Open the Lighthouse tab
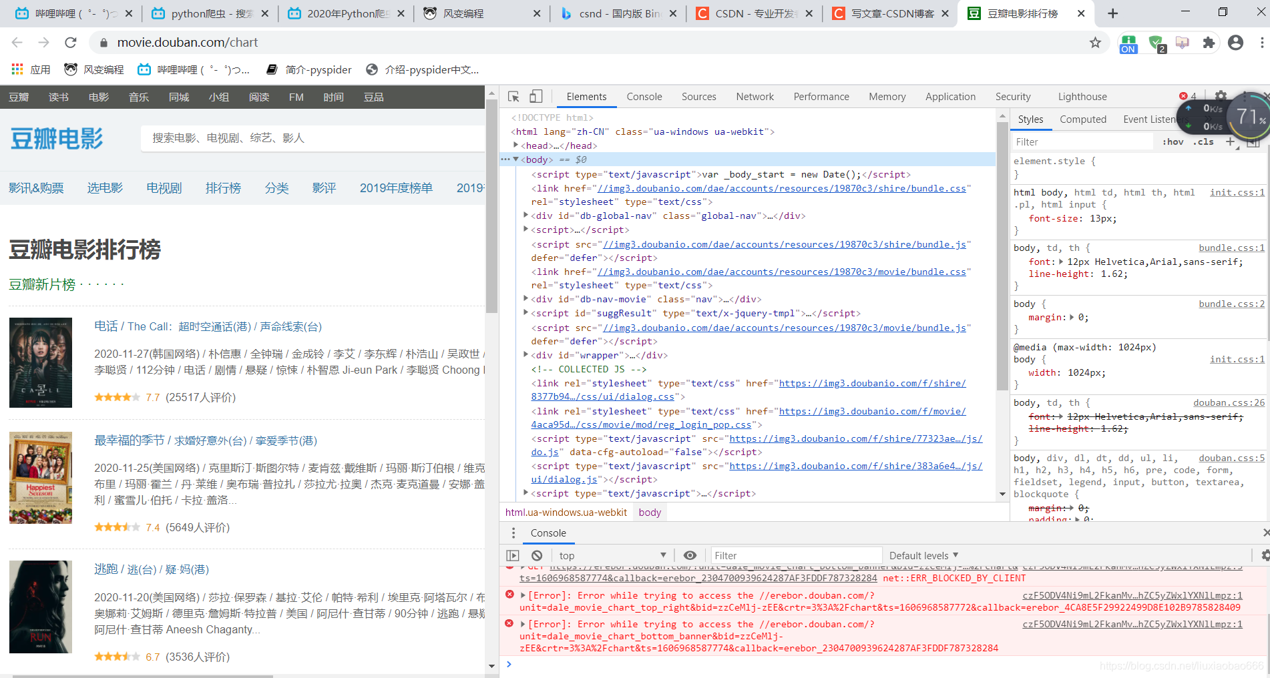The height and width of the screenshot is (678, 1270). [x=1082, y=97]
